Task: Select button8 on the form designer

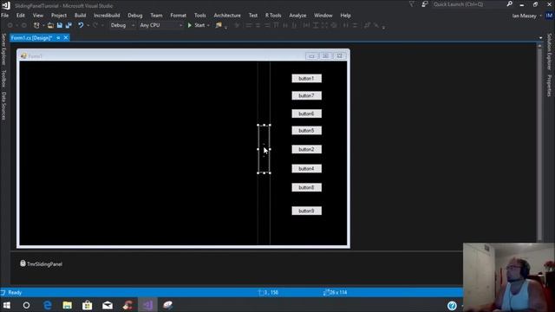Action: (306, 188)
